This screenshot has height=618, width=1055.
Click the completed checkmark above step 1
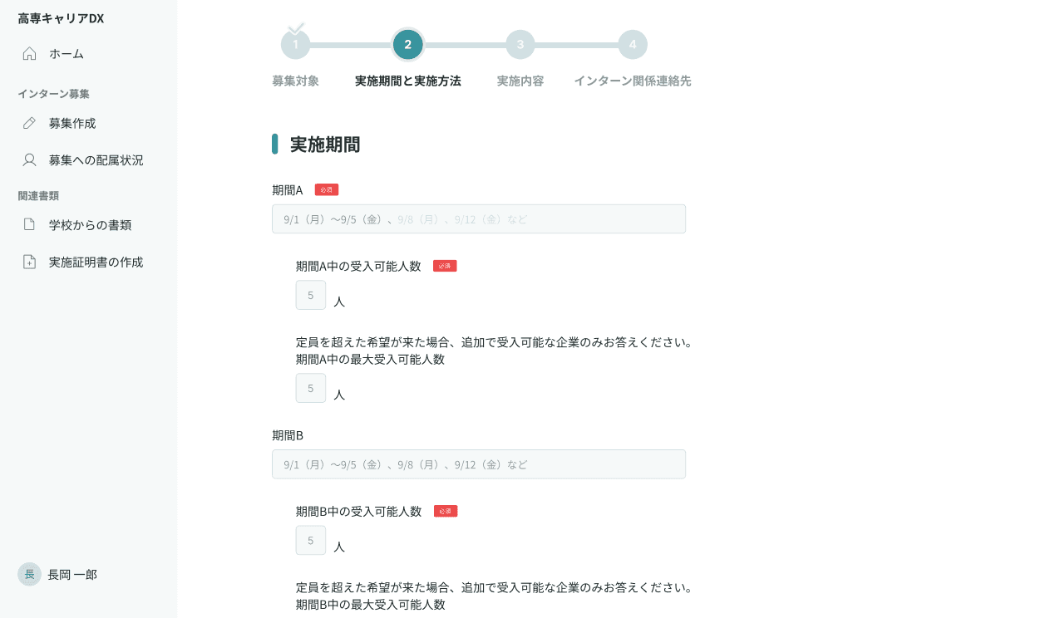click(298, 26)
